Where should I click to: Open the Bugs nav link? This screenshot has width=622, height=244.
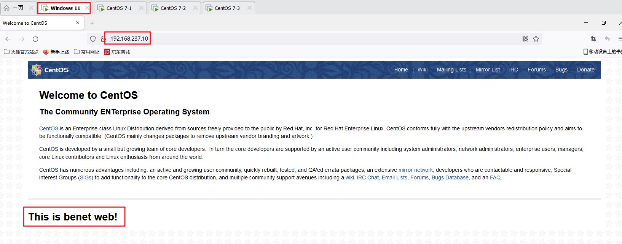(x=561, y=70)
